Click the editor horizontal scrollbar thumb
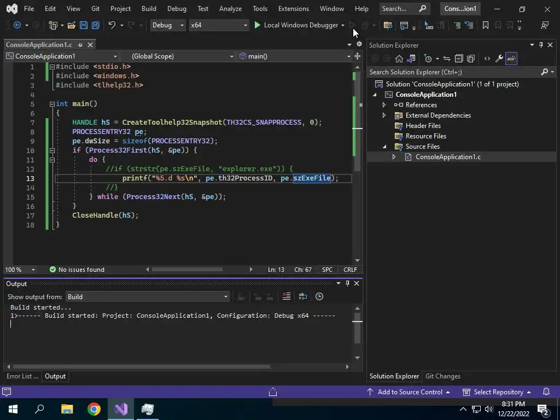This screenshot has width=560, height=420. click(x=187, y=270)
